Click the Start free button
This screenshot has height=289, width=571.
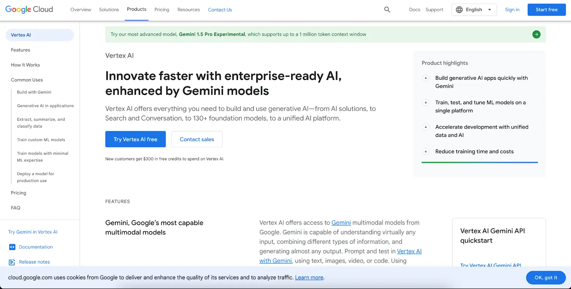click(546, 10)
